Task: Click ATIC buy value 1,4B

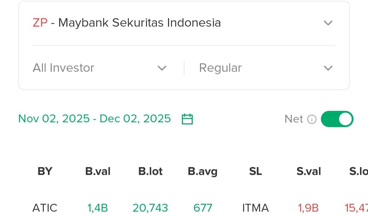Action: click(x=98, y=208)
